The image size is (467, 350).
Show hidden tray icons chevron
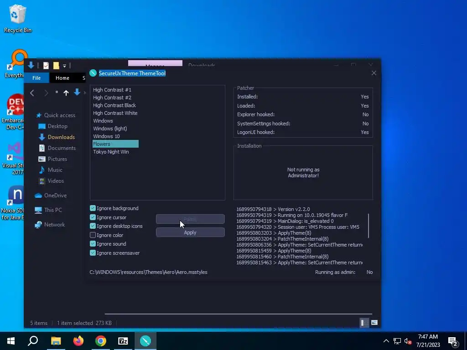pyautogui.click(x=386, y=341)
